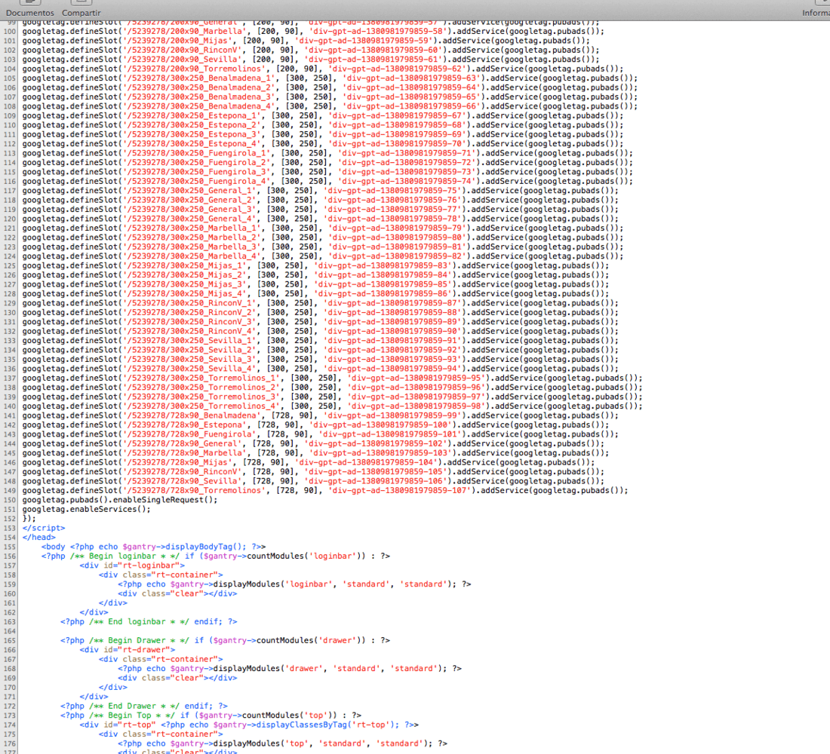Click the displayClassesByTag('rt-top') line
This screenshot has height=754, width=830.
click(x=249, y=725)
